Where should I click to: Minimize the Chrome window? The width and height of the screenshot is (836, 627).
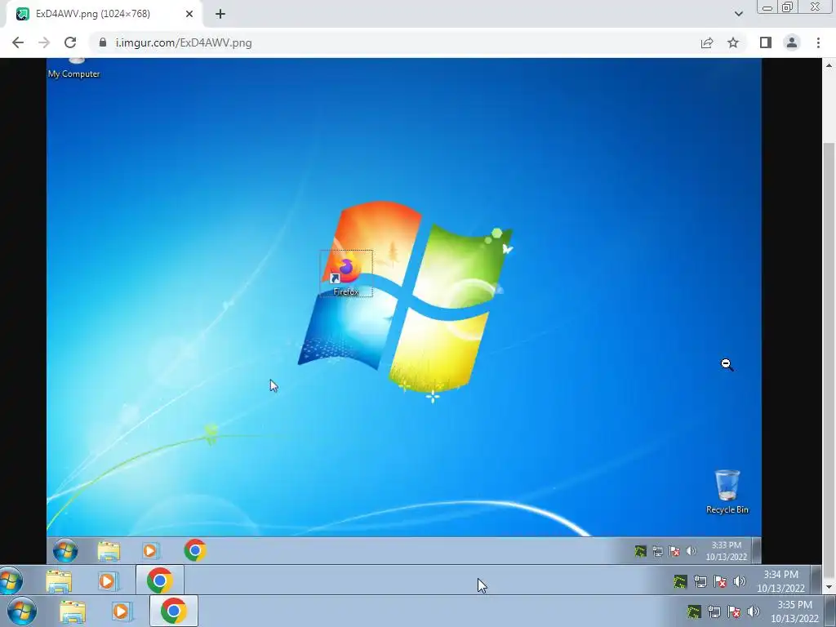(767, 7)
